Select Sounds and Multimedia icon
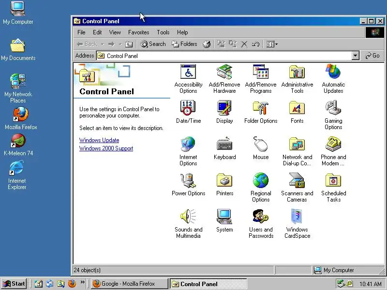 [x=188, y=224]
